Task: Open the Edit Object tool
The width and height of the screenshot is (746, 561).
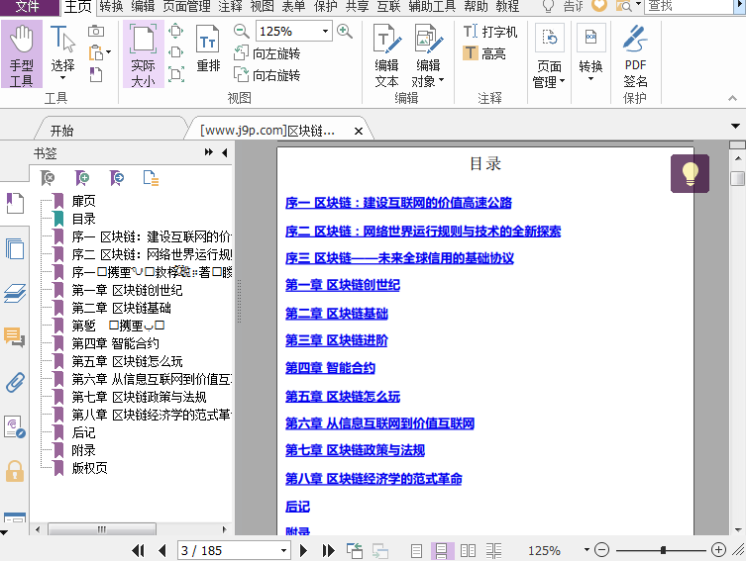Action: pos(428,55)
